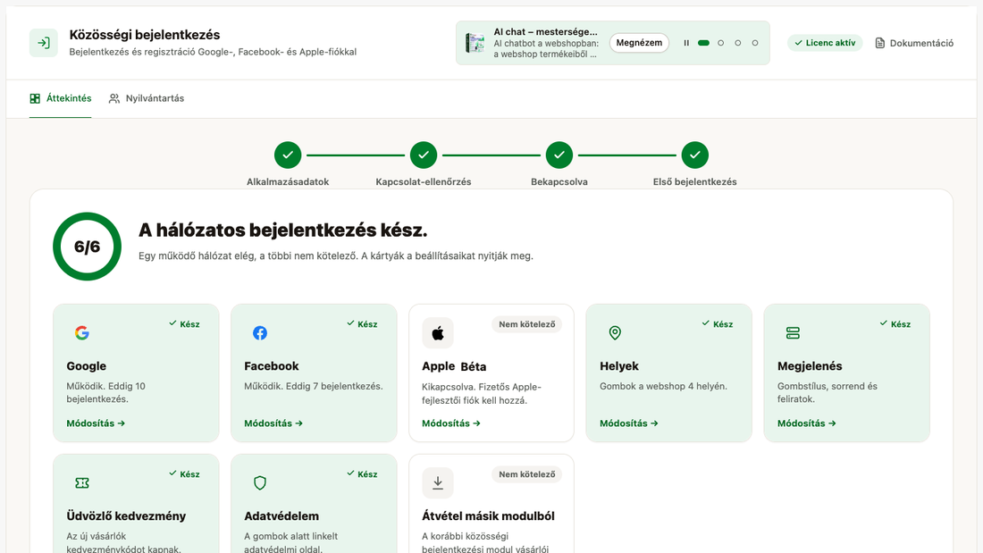Click Módosítás on the Helyek card

click(629, 423)
